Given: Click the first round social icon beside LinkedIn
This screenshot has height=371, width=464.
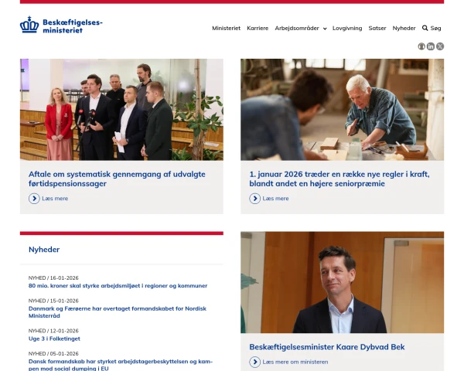Looking at the screenshot, I should 421,46.
